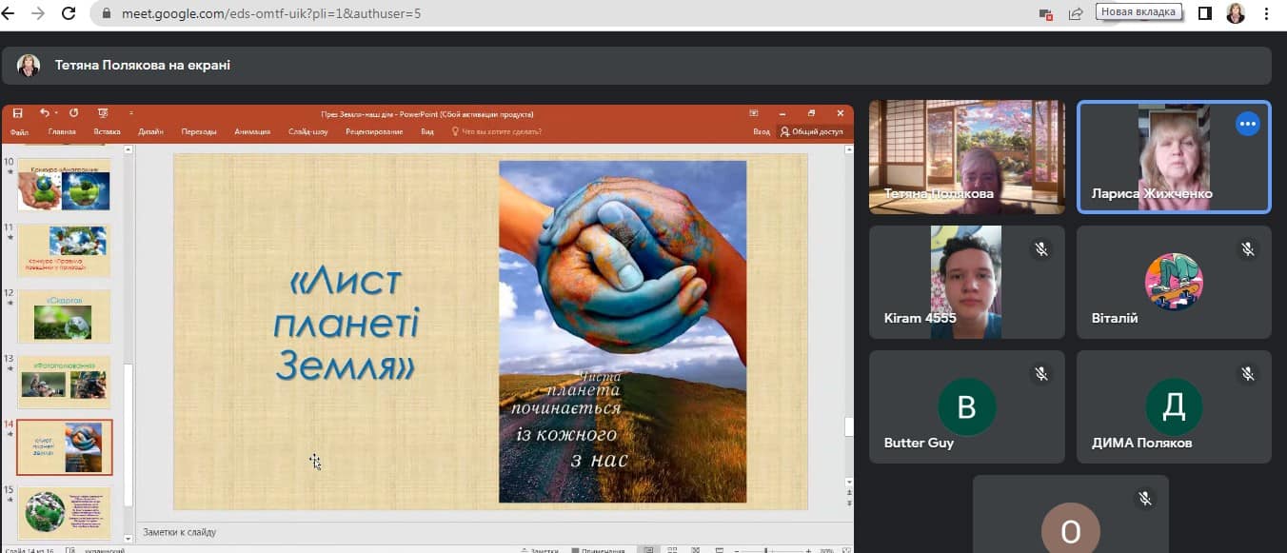Click muted mic icon on Віталій tile
Screen dimensions: 1287x553
coord(1247,249)
